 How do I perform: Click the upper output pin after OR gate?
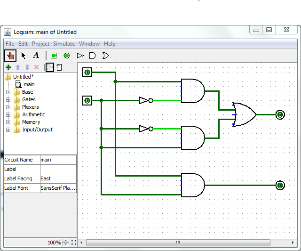click(280, 115)
